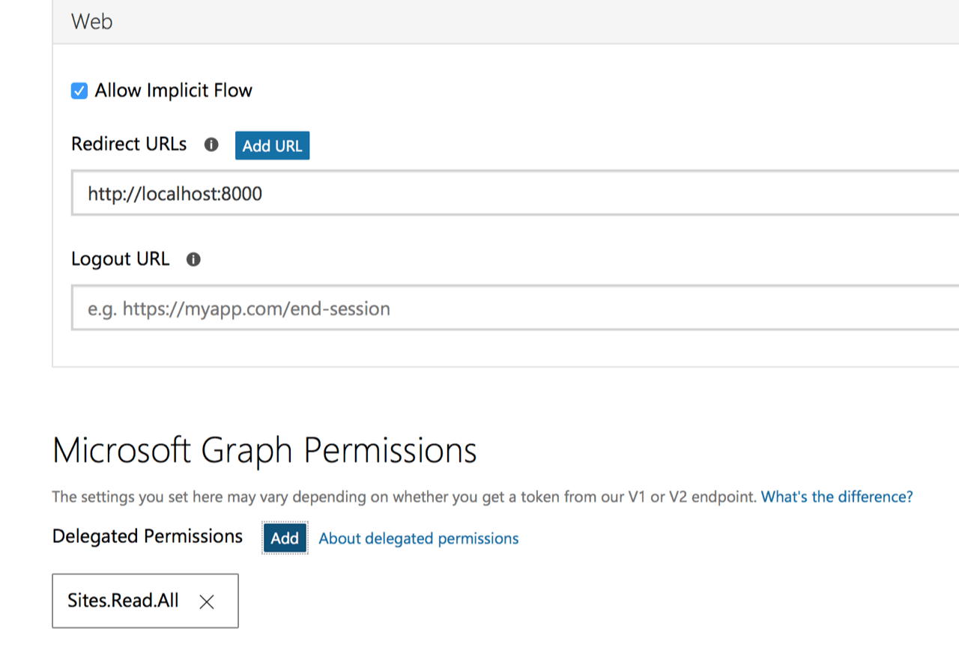Viewport: 959px width, 653px height.
Task: Click the Redirect URLs info icon
Action: [211, 145]
